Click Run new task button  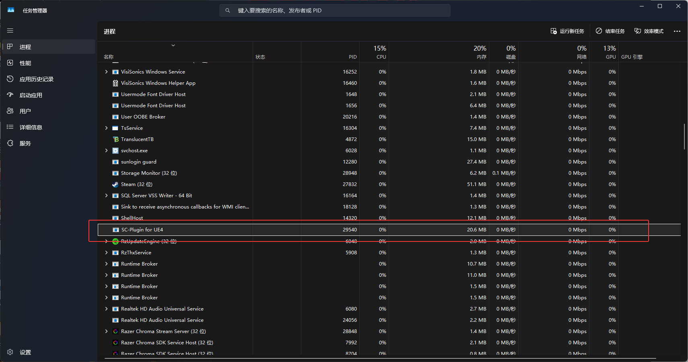click(x=567, y=31)
